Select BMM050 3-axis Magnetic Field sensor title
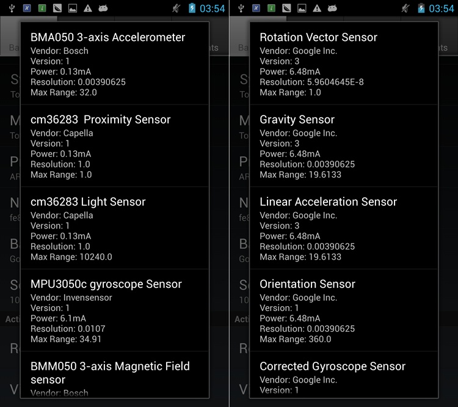Image resolution: width=458 pixels, height=407 pixels. (110, 373)
